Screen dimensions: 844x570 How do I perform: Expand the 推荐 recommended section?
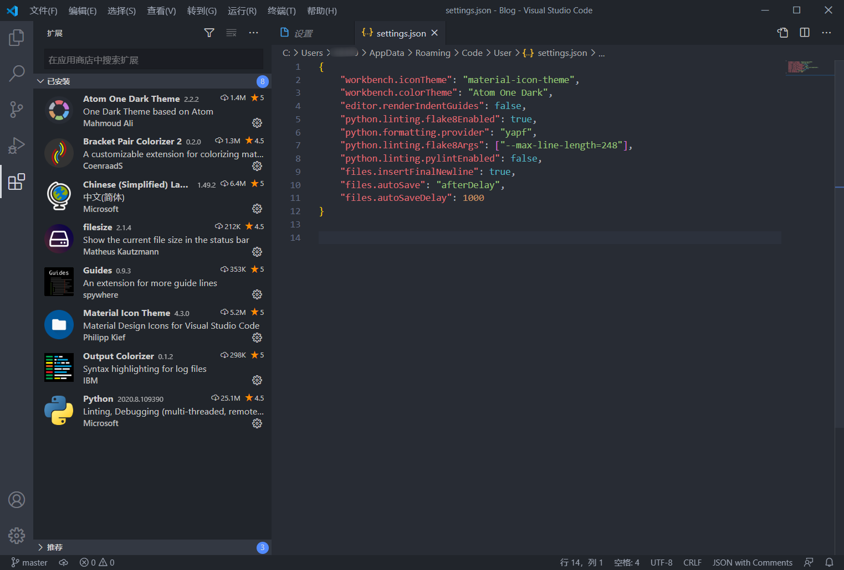pos(152,547)
